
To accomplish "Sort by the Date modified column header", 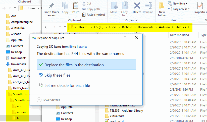I will pyautogui.click(x=179, y=35).
